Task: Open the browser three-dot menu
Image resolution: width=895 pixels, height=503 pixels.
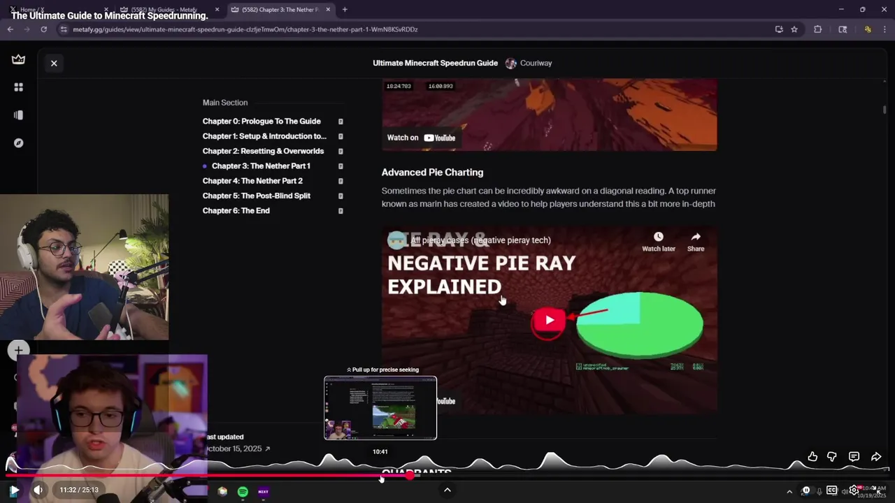Action: (x=885, y=29)
